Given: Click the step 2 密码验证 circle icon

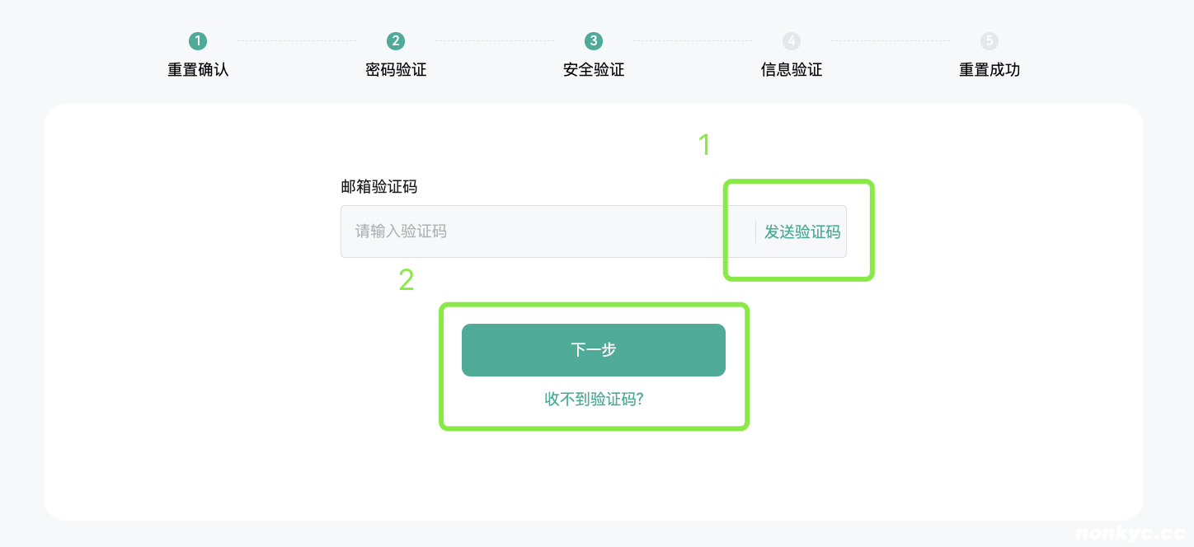Looking at the screenshot, I should point(395,40).
